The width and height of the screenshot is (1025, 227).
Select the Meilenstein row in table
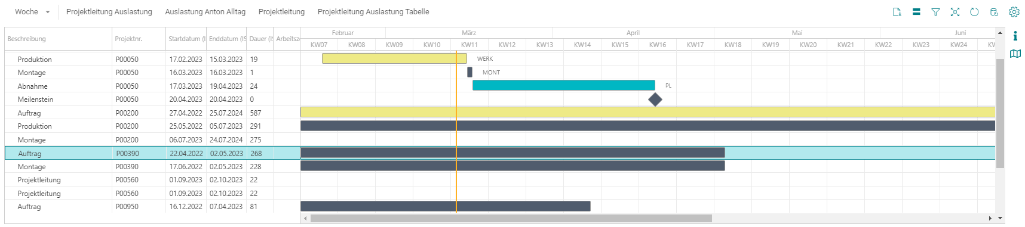coord(152,99)
